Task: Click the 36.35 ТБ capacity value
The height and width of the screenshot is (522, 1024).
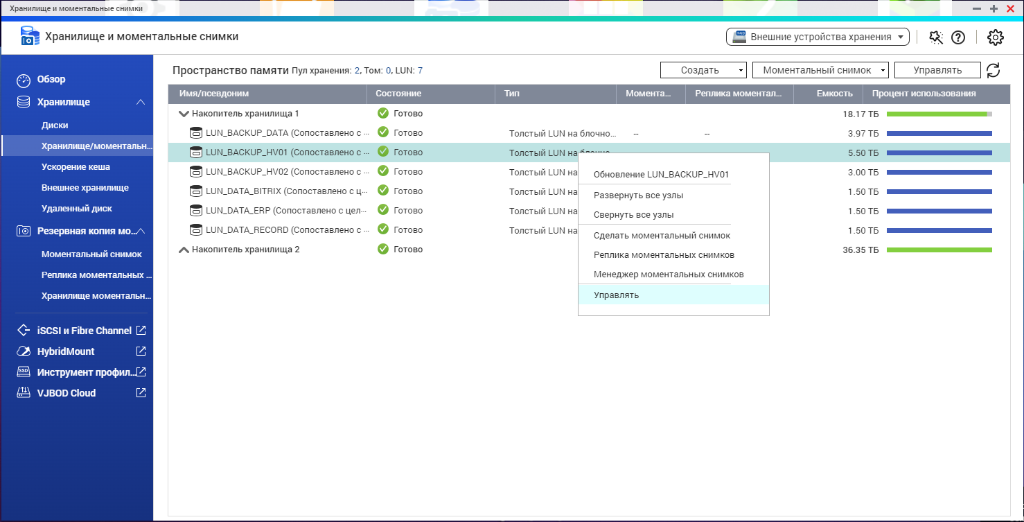Action: point(860,250)
